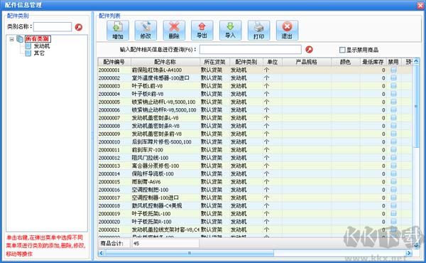Sort by 配件名称 column header
Image resolution: width=426 pixels, height=263 pixels.
point(165,62)
